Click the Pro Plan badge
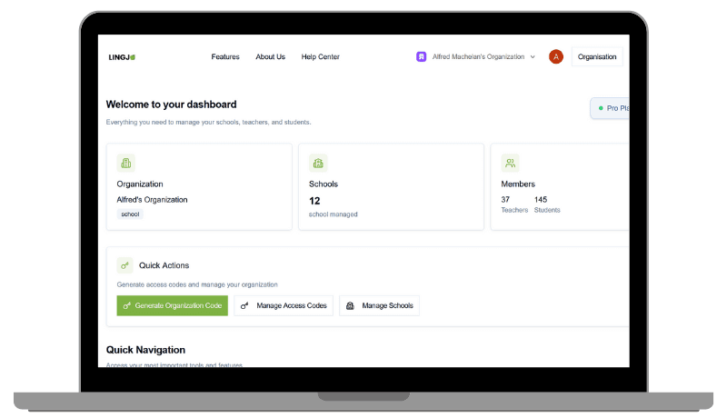 coord(612,108)
